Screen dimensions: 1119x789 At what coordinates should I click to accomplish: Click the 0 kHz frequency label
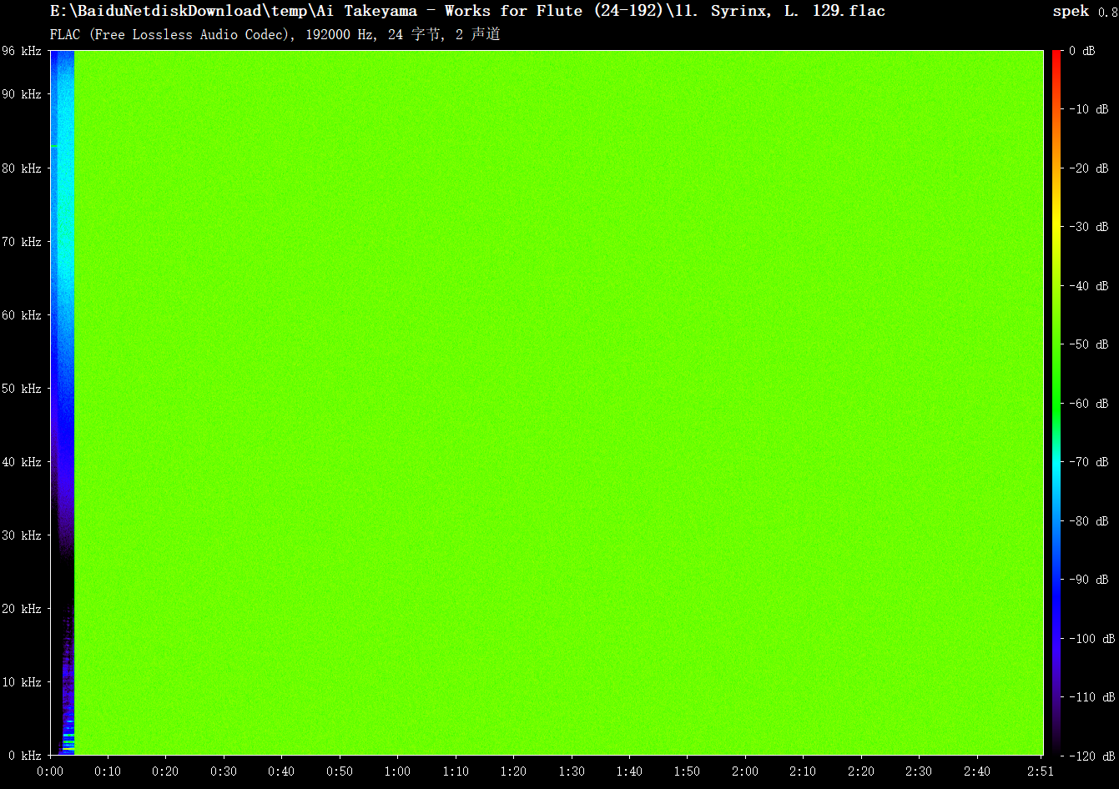tap(25, 756)
